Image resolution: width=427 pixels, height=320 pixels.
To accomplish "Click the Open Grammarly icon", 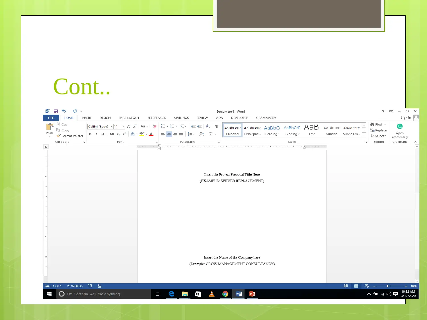I will (400, 131).
